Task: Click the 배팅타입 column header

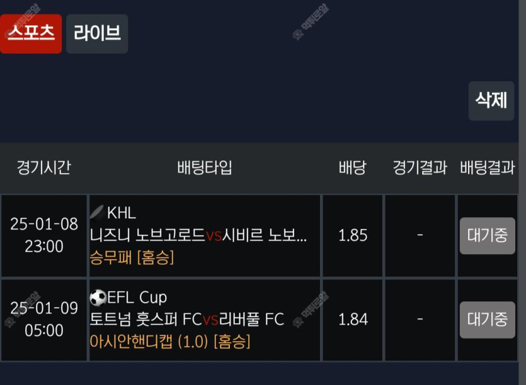Action: pos(205,168)
